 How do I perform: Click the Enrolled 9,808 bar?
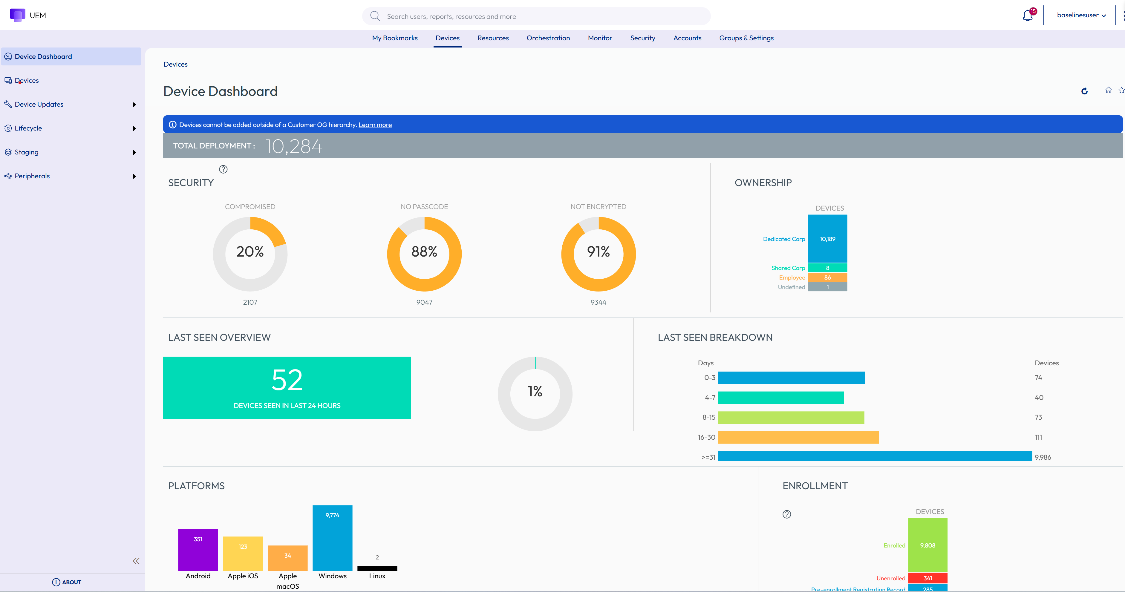tap(927, 545)
